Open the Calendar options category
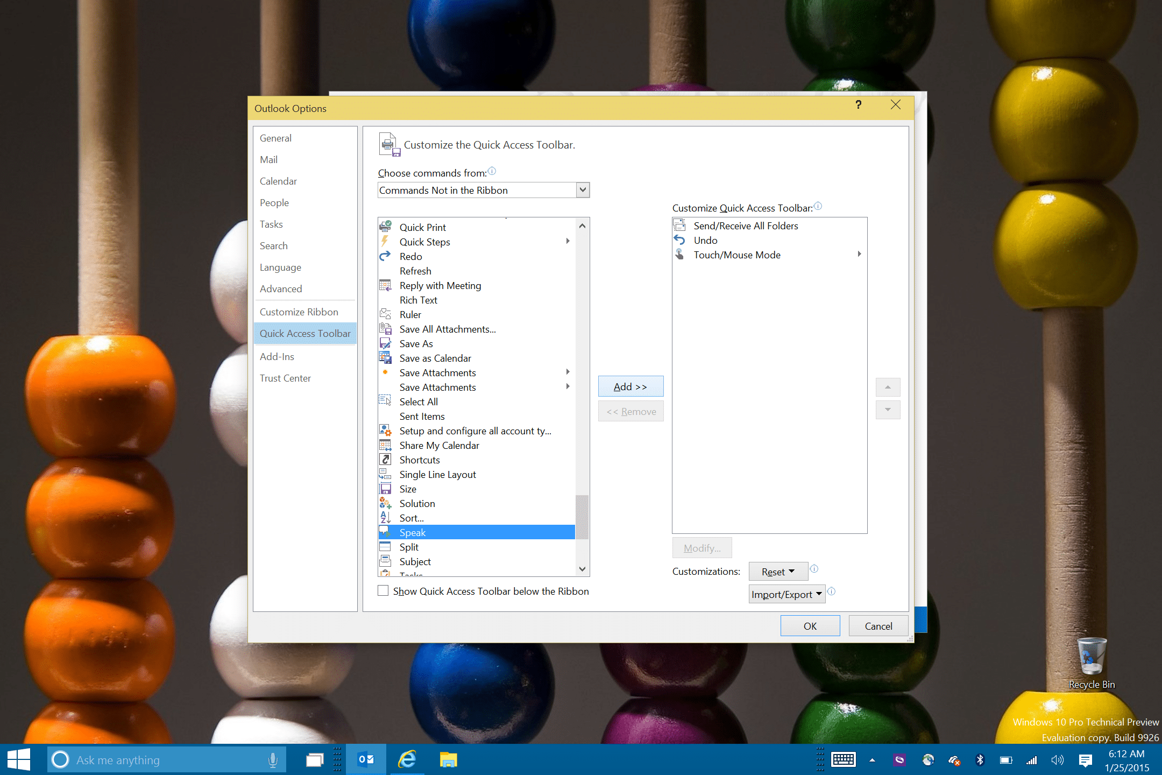This screenshot has width=1162, height=775. coord(305,181)
